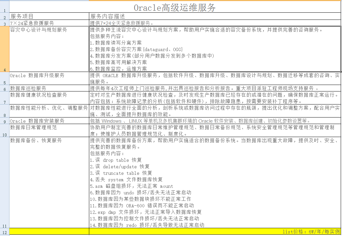Select row 12 via its row header

click(x=5, y=231)
